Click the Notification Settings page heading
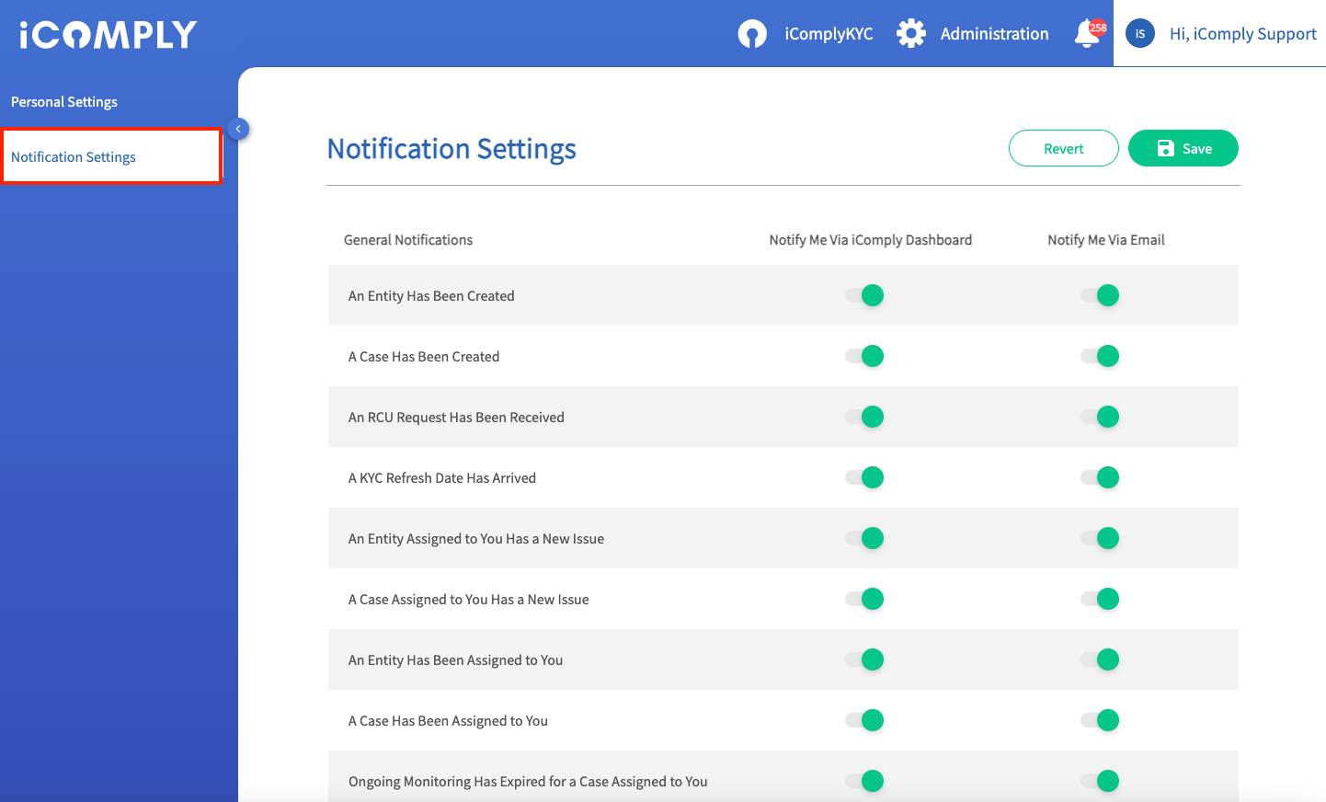The height and width of the screenshot is (802, 1326). tap(452, 149)
